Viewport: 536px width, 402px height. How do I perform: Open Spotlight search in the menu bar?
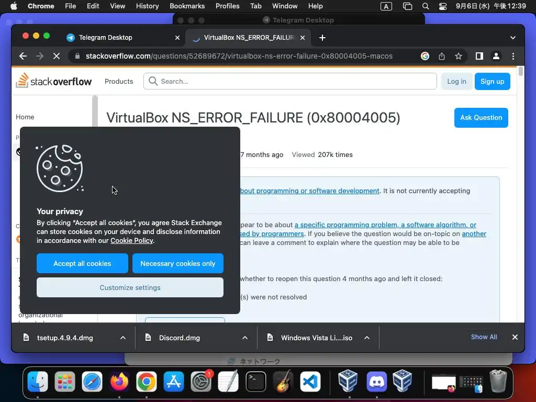tap(425, 6)
